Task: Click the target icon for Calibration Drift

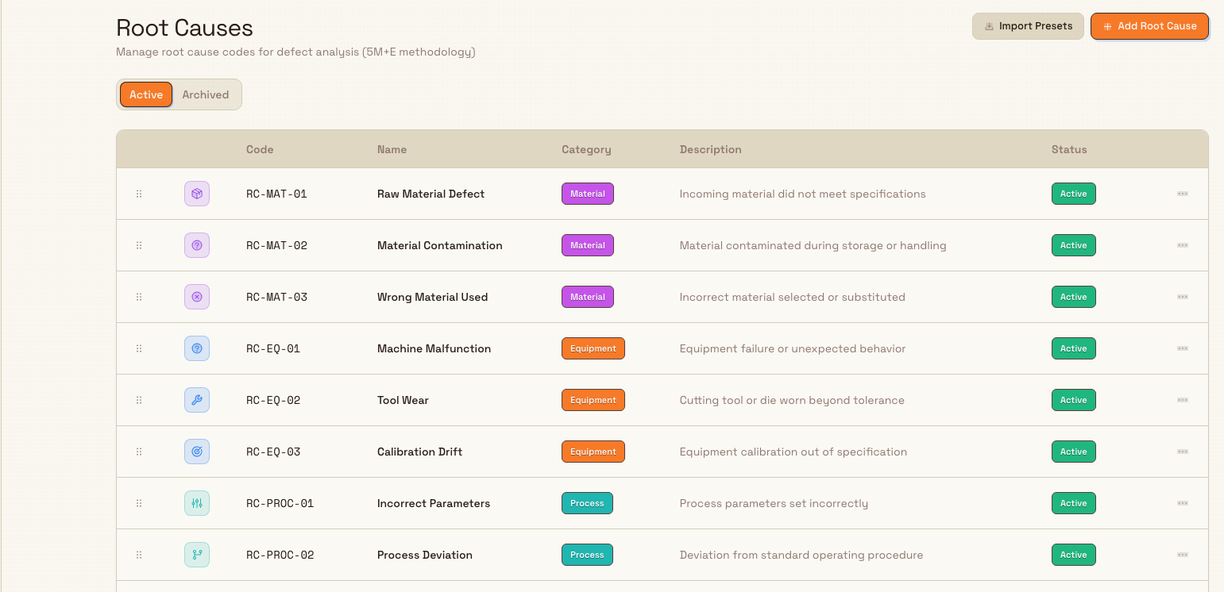Action: 197,452
